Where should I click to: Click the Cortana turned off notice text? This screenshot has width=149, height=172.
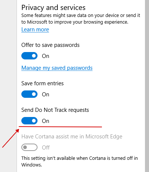click(x=79, y=161)
